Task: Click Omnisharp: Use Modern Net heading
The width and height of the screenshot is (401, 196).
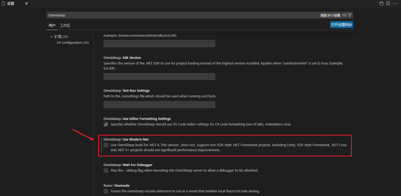Action: [x=126, y=139]
